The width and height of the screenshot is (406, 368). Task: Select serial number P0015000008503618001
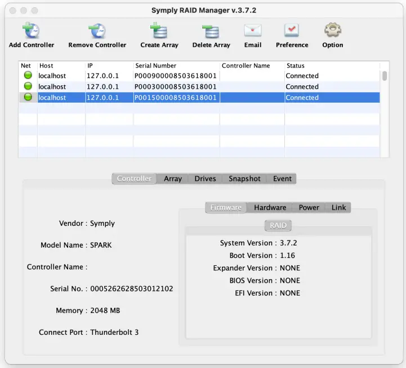tap(175, 97)
